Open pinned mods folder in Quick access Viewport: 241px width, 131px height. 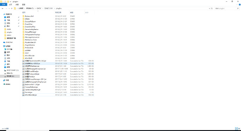coord(8,29)
